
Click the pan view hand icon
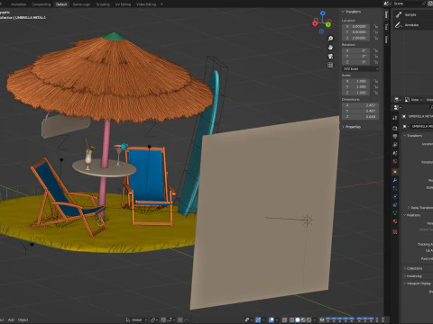(x=330, y=48)
